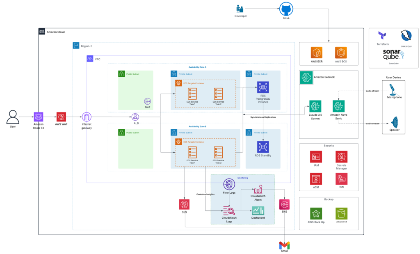The image size is (420, 254).
Task: Click the AWS WAF icon
Action: point(61,117)
